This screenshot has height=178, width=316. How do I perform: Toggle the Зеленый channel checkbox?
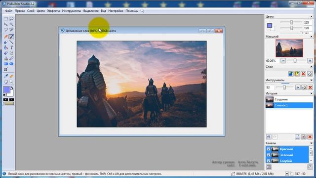click(x=269, y=155)
